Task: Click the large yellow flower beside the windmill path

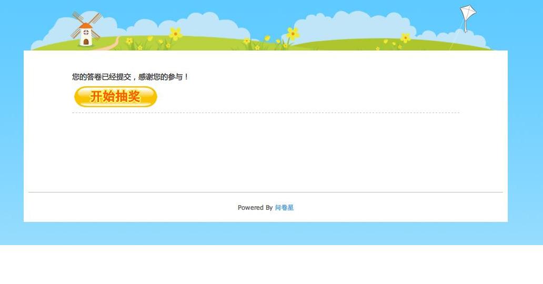Action: (176, 34)
